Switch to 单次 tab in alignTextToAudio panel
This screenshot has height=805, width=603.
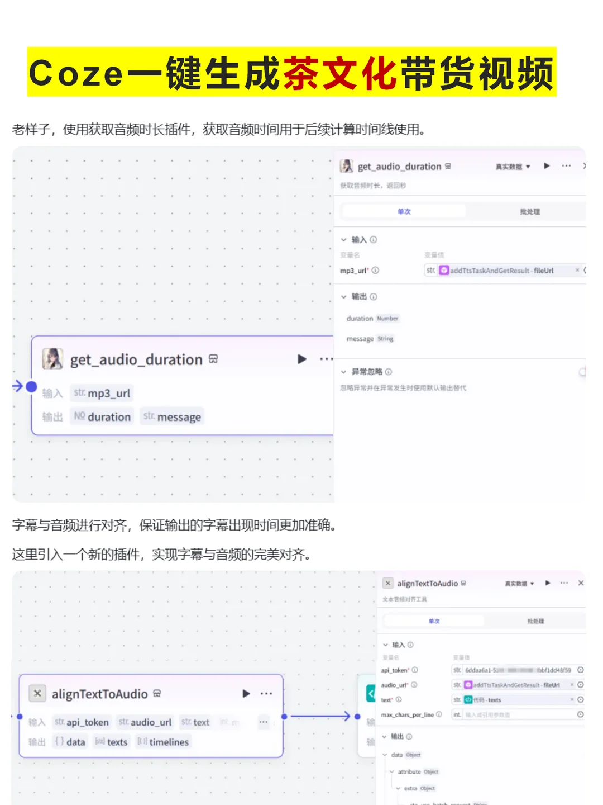[434, 621]
